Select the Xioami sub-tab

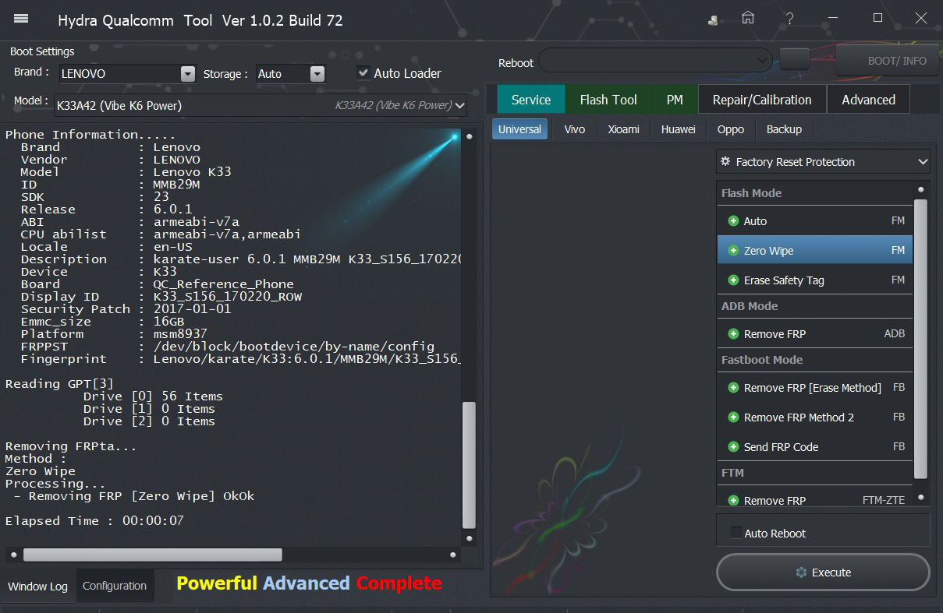coord(624,129)
